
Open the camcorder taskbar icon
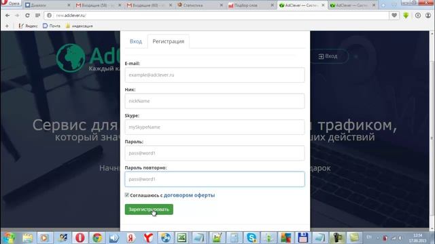pyautogui.click(x=337, y=238)
